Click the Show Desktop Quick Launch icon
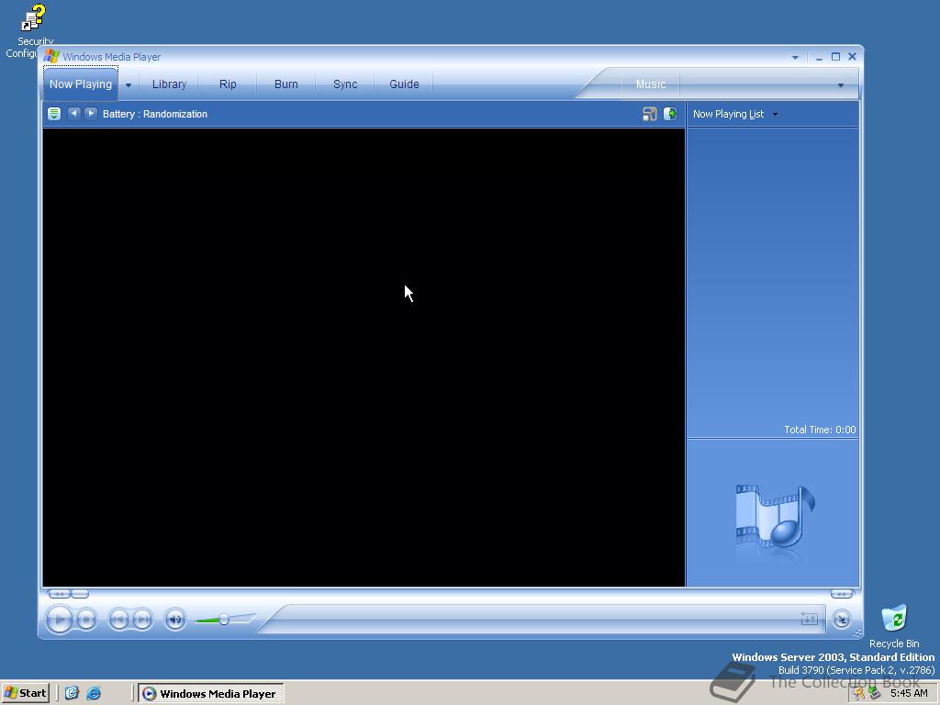The image size is (940, 705). tap(72, 693)
